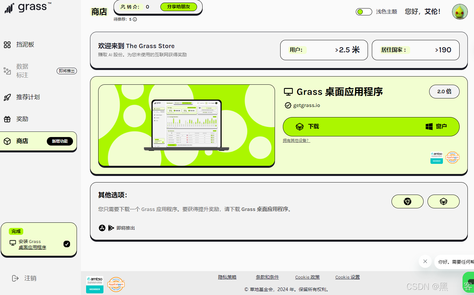Click the referral person icon beside 转介

[123, 7]
